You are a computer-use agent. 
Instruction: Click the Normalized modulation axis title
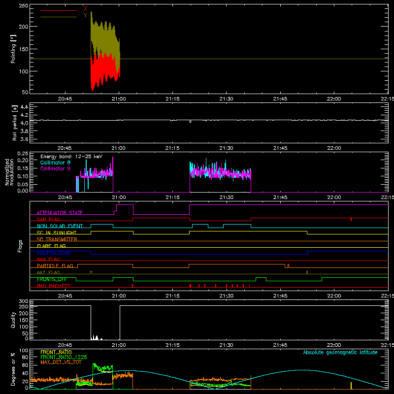click(x=9, y=172)
